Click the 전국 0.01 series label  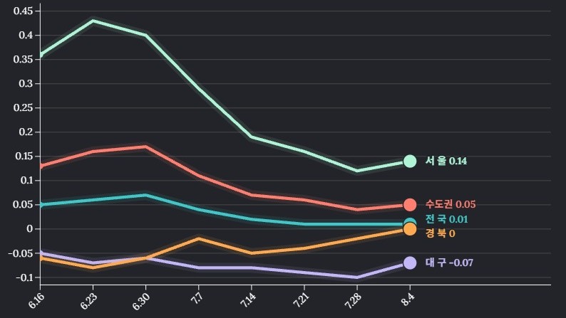coord(446,220)
